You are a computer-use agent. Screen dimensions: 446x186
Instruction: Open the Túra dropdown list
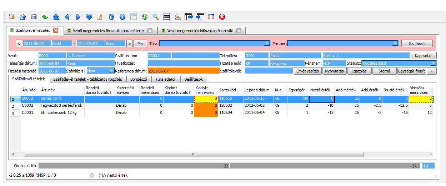point(266,44)
